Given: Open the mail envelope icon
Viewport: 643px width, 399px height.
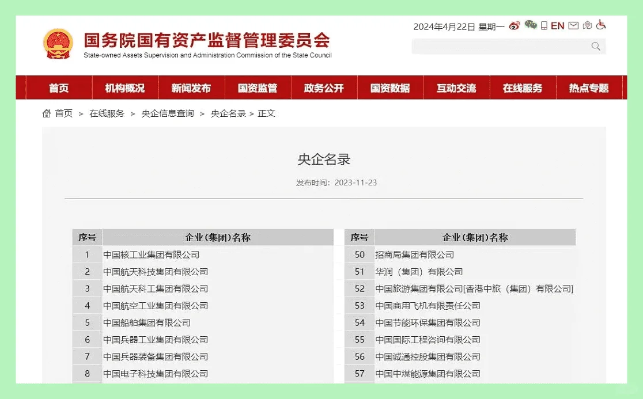Looking at the screenshot, I should pos(573,26).
